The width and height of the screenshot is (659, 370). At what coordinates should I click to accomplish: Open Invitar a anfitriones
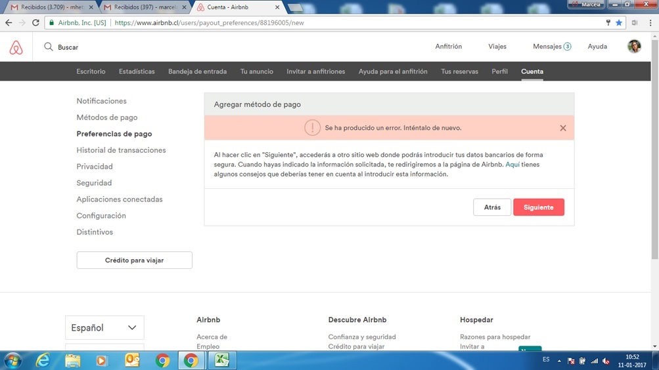pos(315,72)
